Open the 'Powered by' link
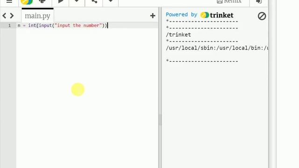The width and height of the screenshot is (299, 168). point(181,14)
